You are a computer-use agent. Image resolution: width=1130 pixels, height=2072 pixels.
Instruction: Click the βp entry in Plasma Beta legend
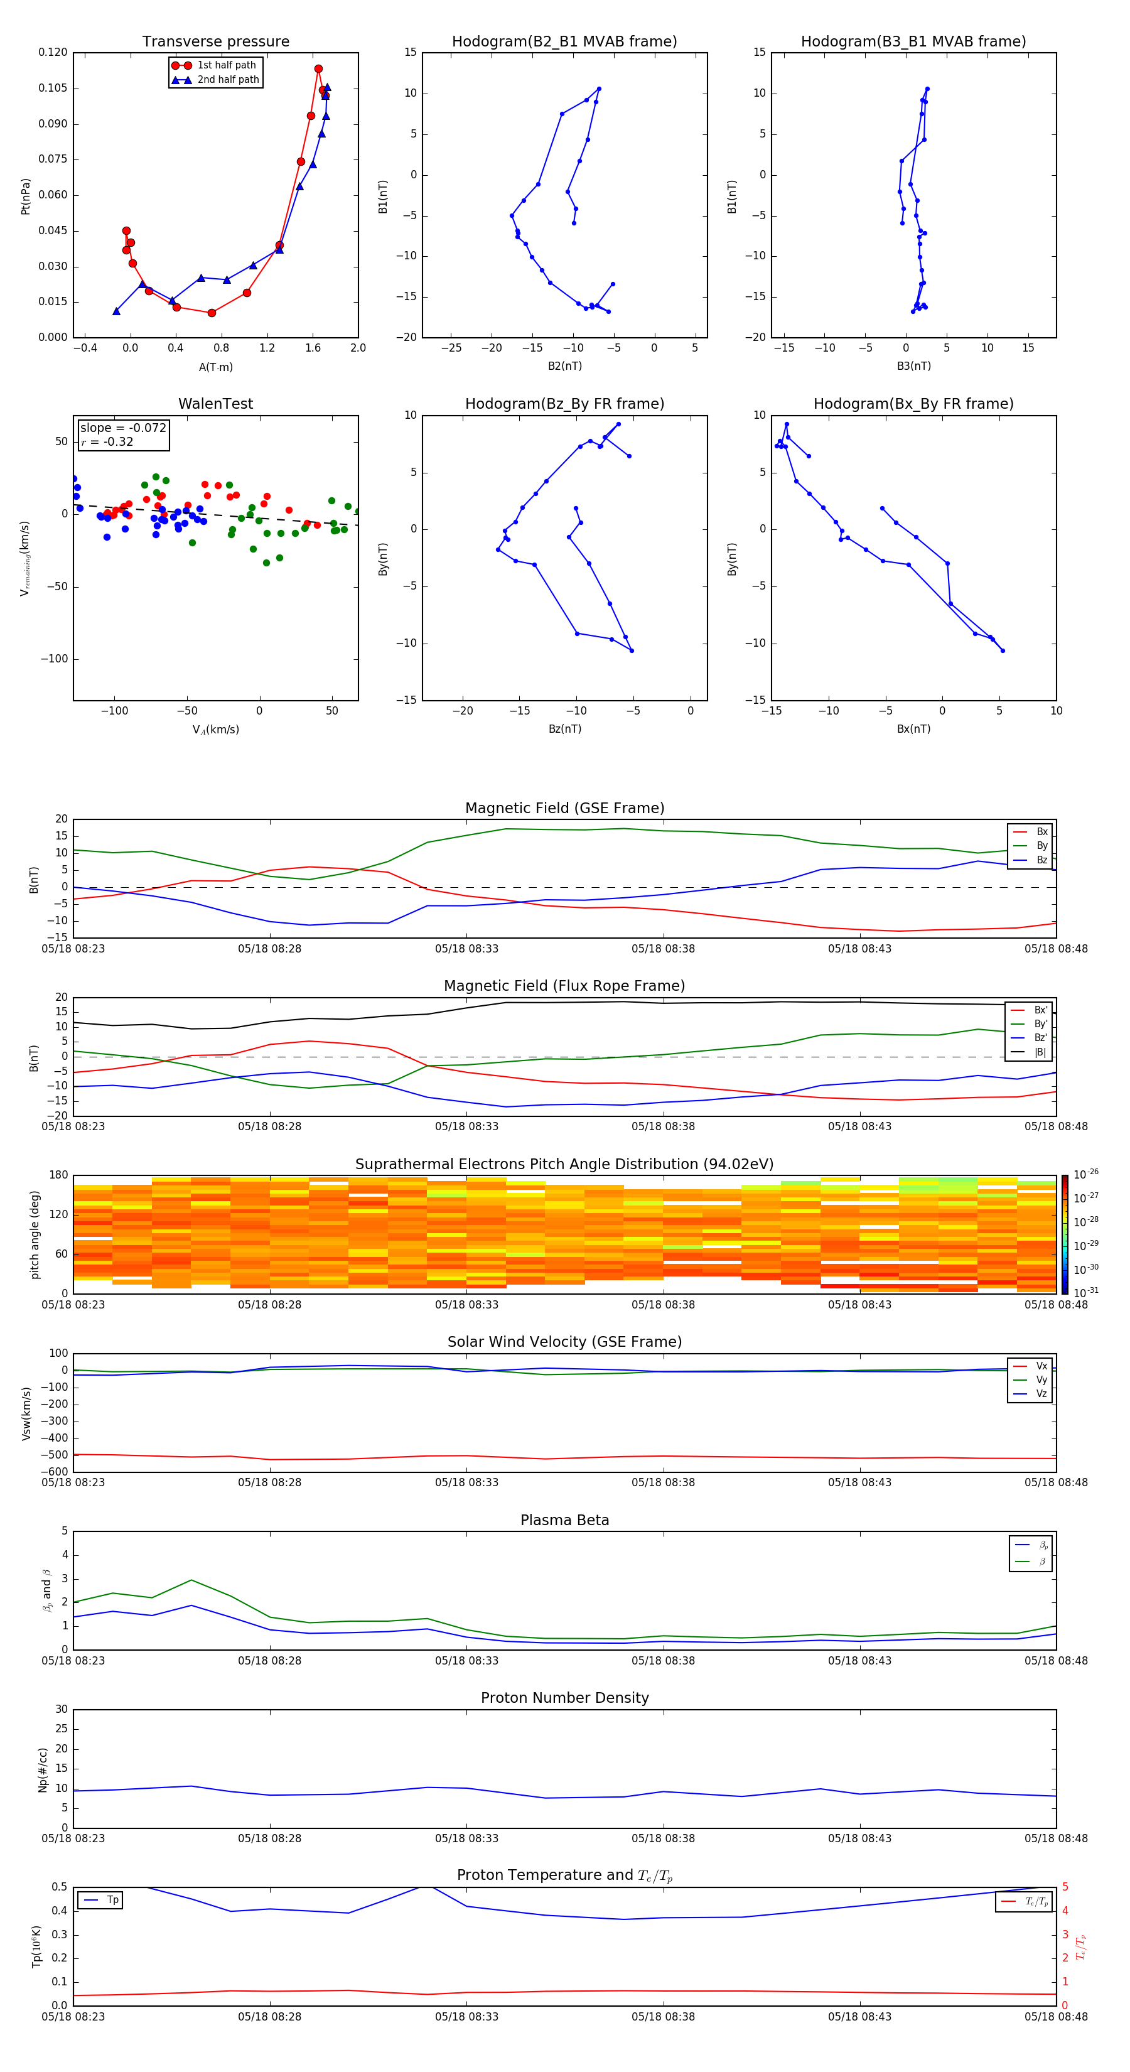1032,1545
